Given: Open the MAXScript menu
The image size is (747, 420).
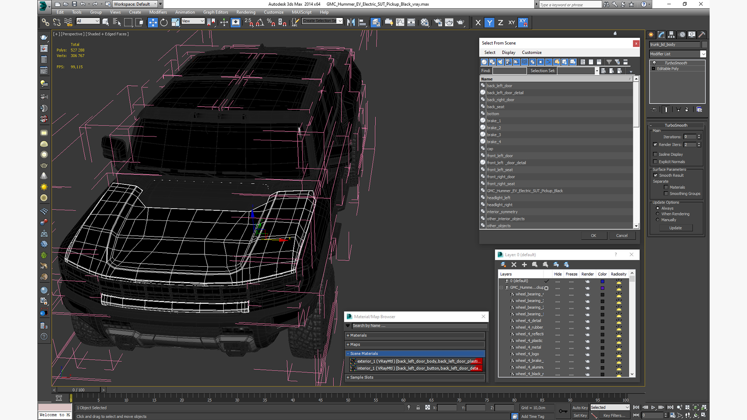Looking at the screenshot, I should click(x=302, y=12).
